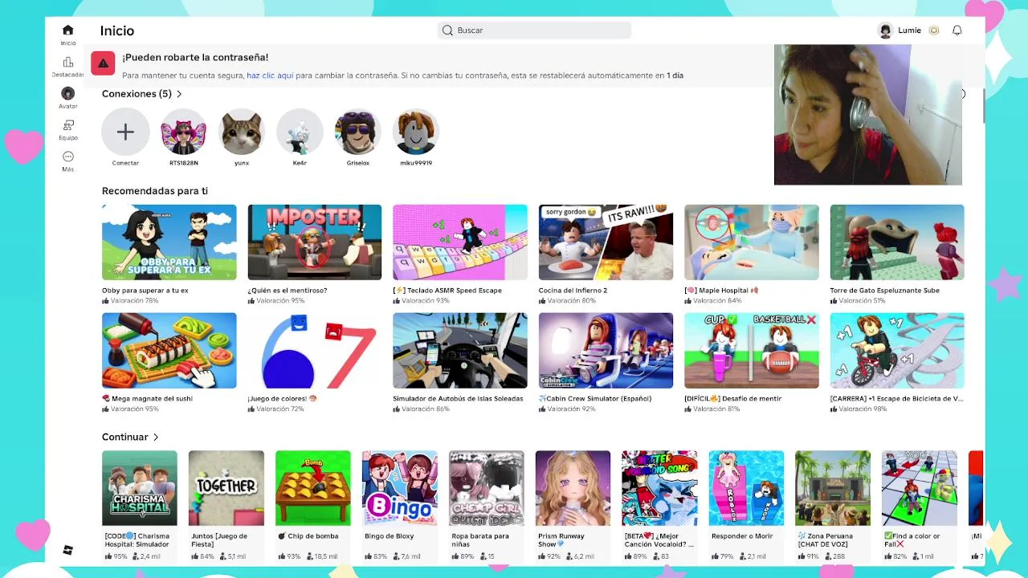Open the Inicio home sidebar icon
This screenshot has height=578, width=1028.
(67, 31)
